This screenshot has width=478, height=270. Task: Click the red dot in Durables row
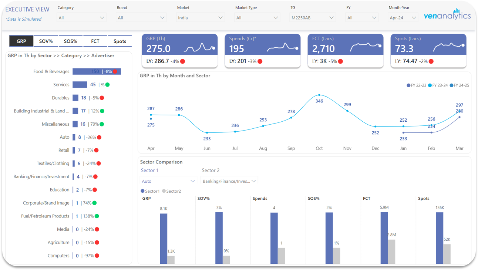[102, 98]
